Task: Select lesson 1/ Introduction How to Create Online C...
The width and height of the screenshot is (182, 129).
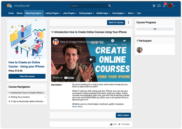Action: (x=27, y=93)
